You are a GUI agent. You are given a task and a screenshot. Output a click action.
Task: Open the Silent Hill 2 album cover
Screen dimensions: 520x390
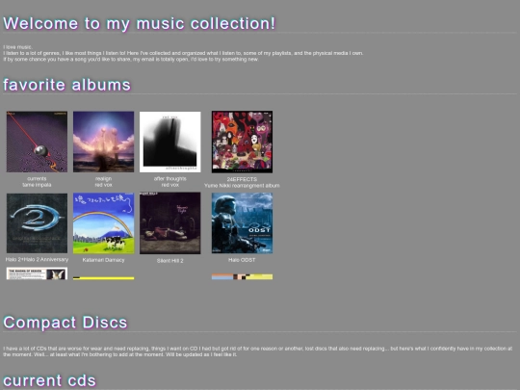pos(170,223)
